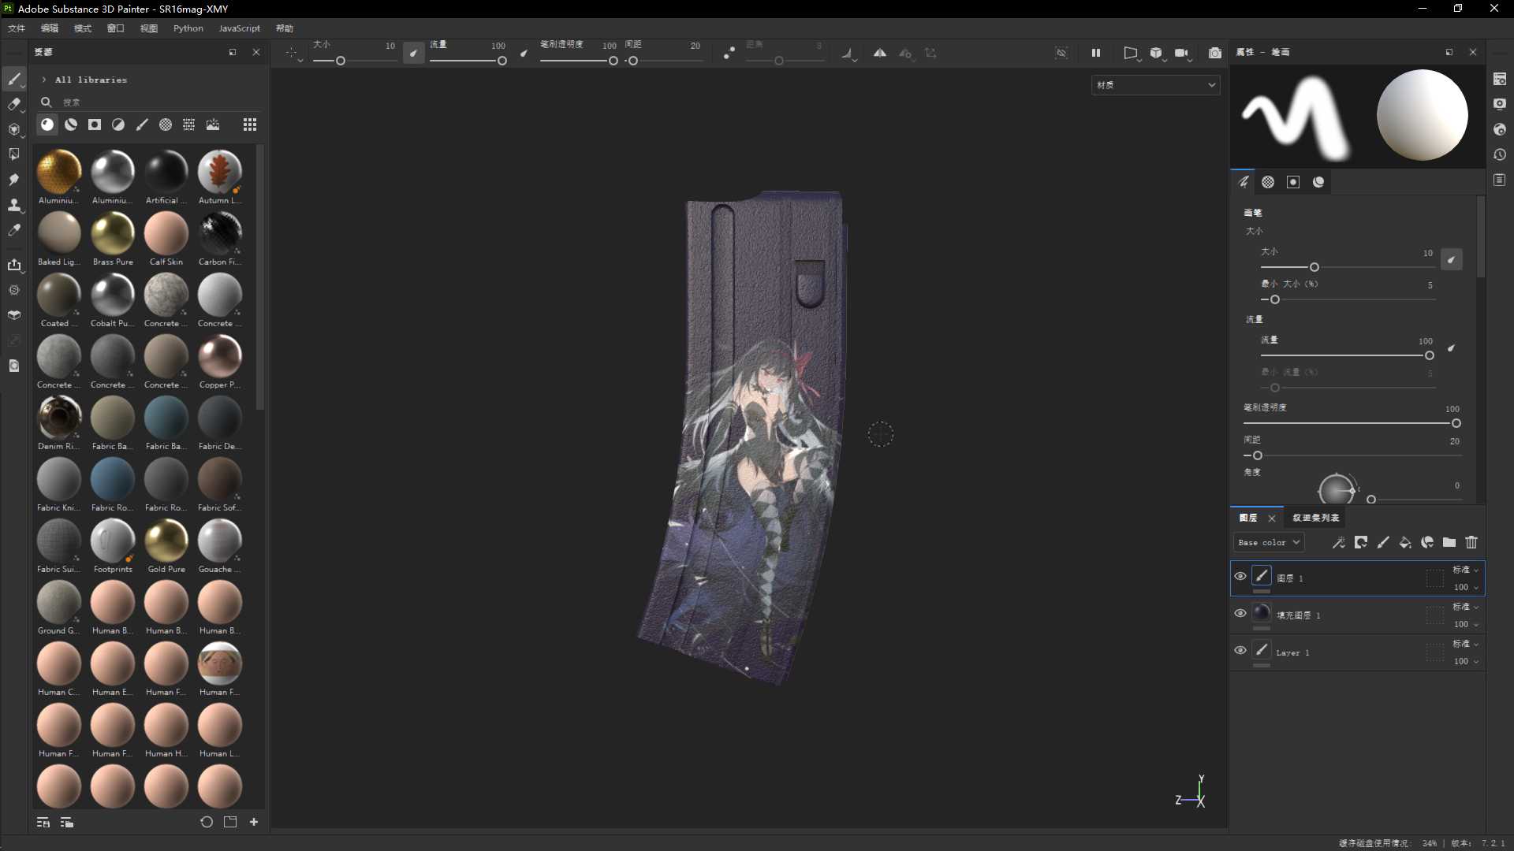The image size is (1514, 851).
Task: Adjust the 流量 slider in top toolbar
Action: 468,61
